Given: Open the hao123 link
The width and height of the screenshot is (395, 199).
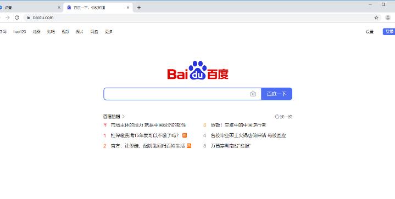Looking at the screenshot, I should click(20, 32).
